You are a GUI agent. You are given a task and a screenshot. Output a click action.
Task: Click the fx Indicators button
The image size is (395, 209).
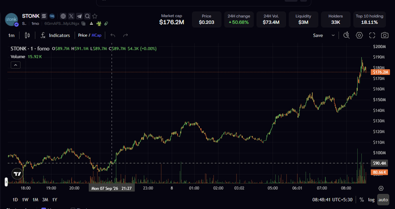[x=55, y=35]
